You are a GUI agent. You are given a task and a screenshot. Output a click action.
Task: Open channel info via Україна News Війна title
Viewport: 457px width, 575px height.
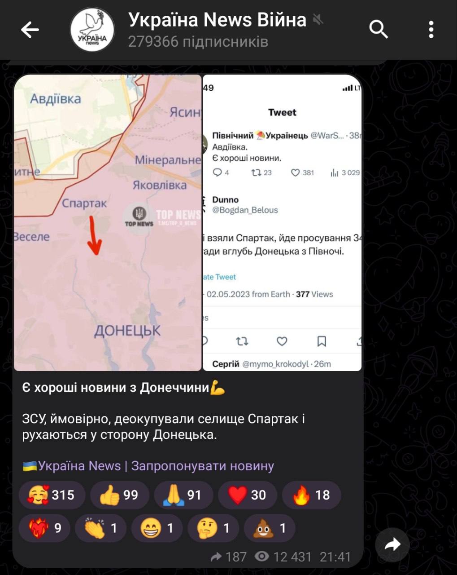click(x=217, y=20)
